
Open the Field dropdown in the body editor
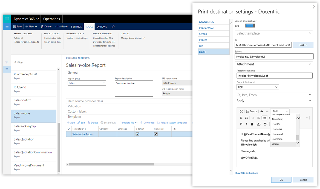[x=280, y=111]
